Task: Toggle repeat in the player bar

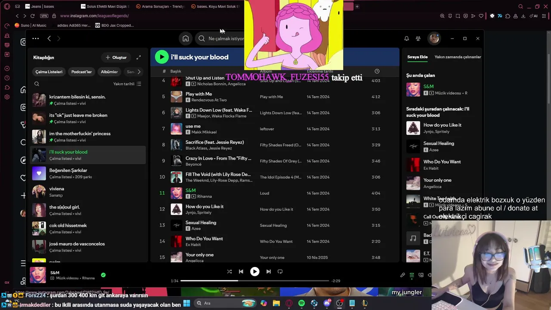Action: (x=280, y=272)
